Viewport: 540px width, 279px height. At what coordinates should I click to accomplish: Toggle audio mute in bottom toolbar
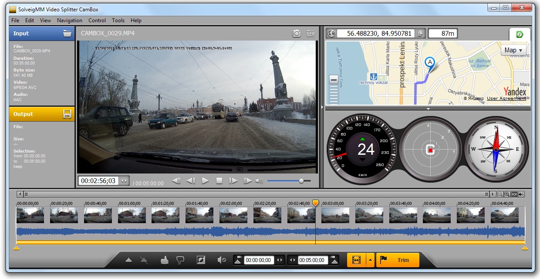(222, 260)
